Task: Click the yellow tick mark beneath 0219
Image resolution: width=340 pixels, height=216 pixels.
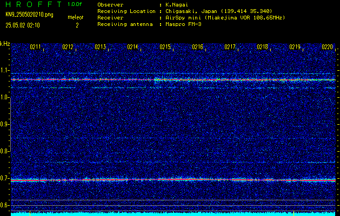Action: 294,213
